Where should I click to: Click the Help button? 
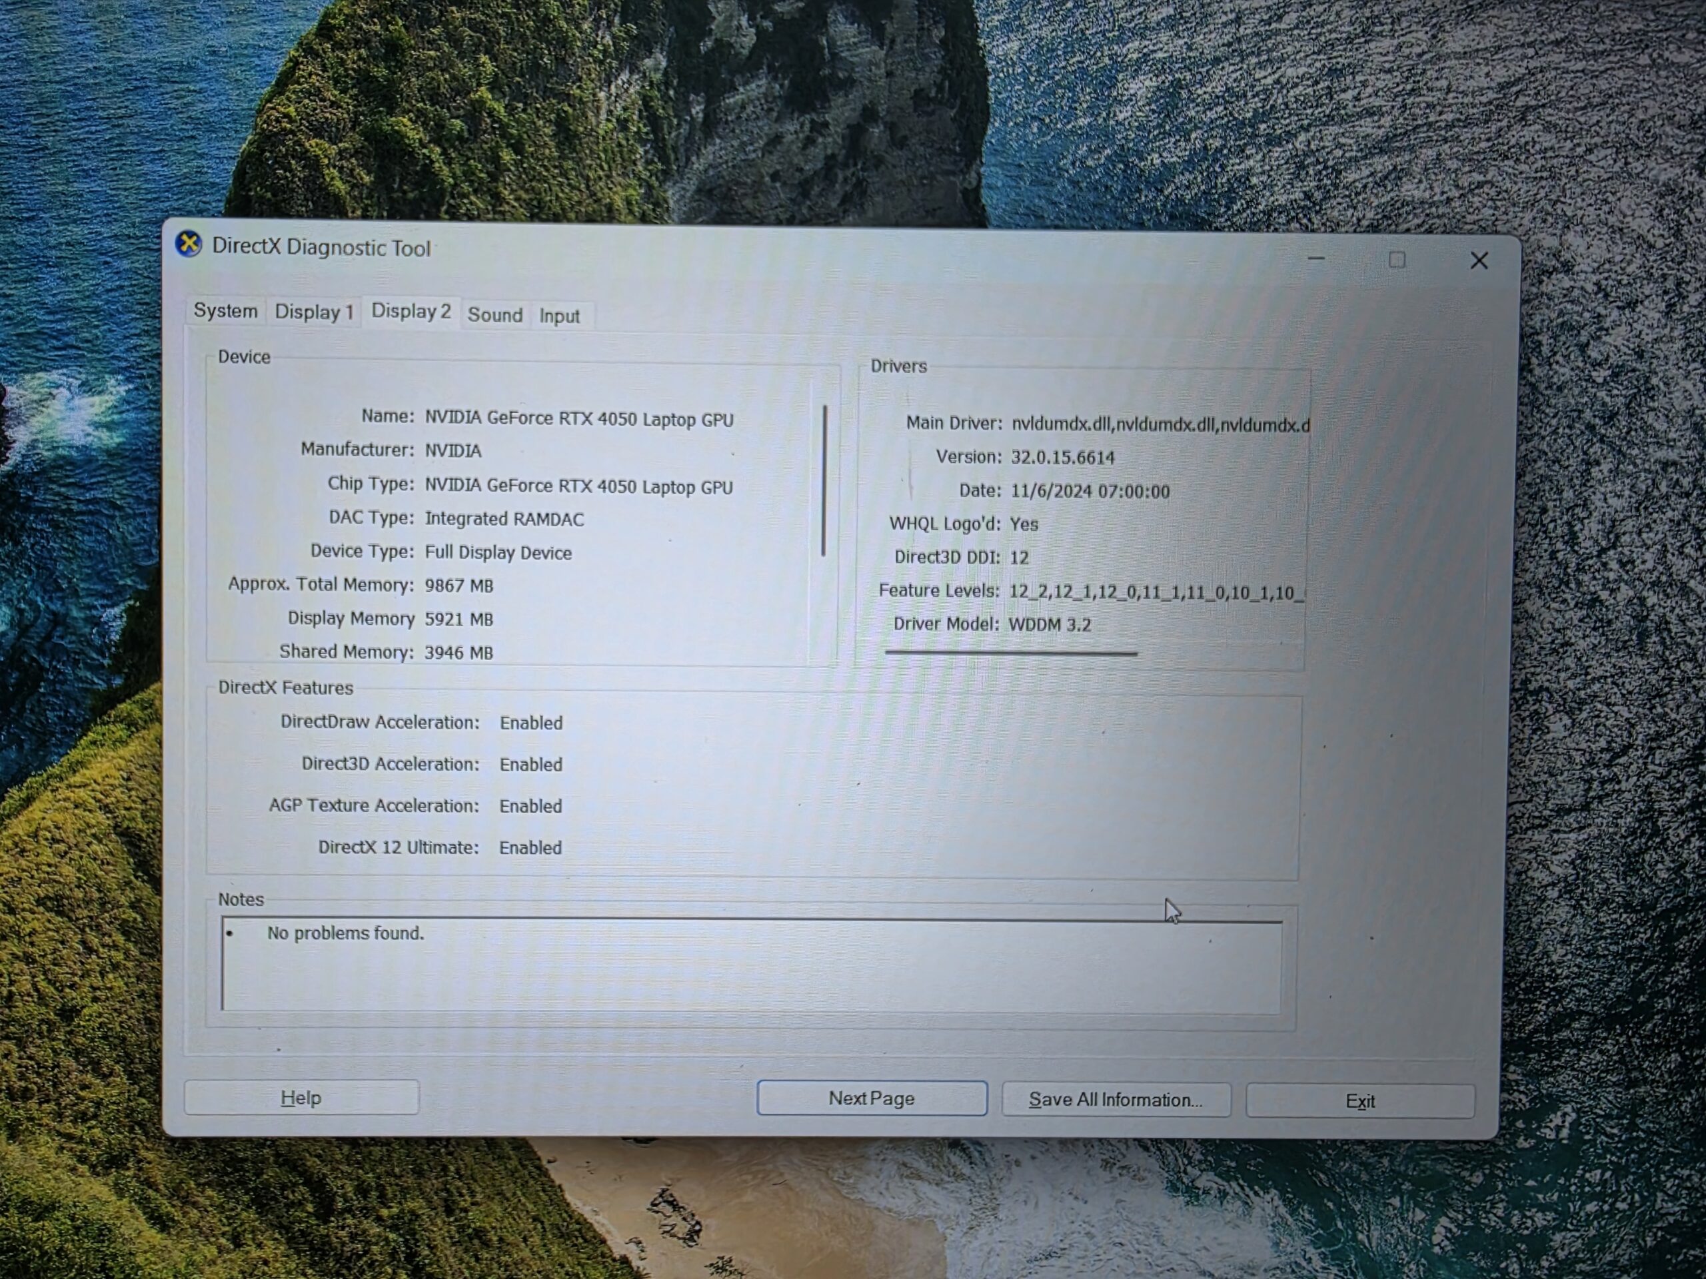tap(302, 1098)
